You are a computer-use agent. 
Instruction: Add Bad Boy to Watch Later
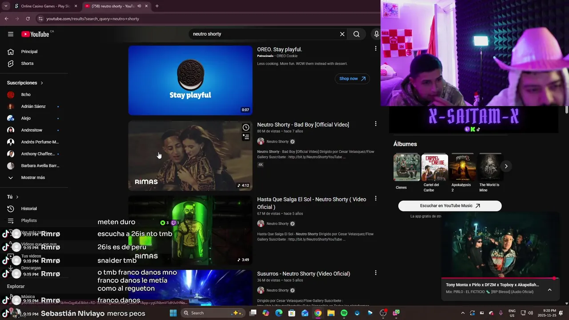(x=246, y=128)
